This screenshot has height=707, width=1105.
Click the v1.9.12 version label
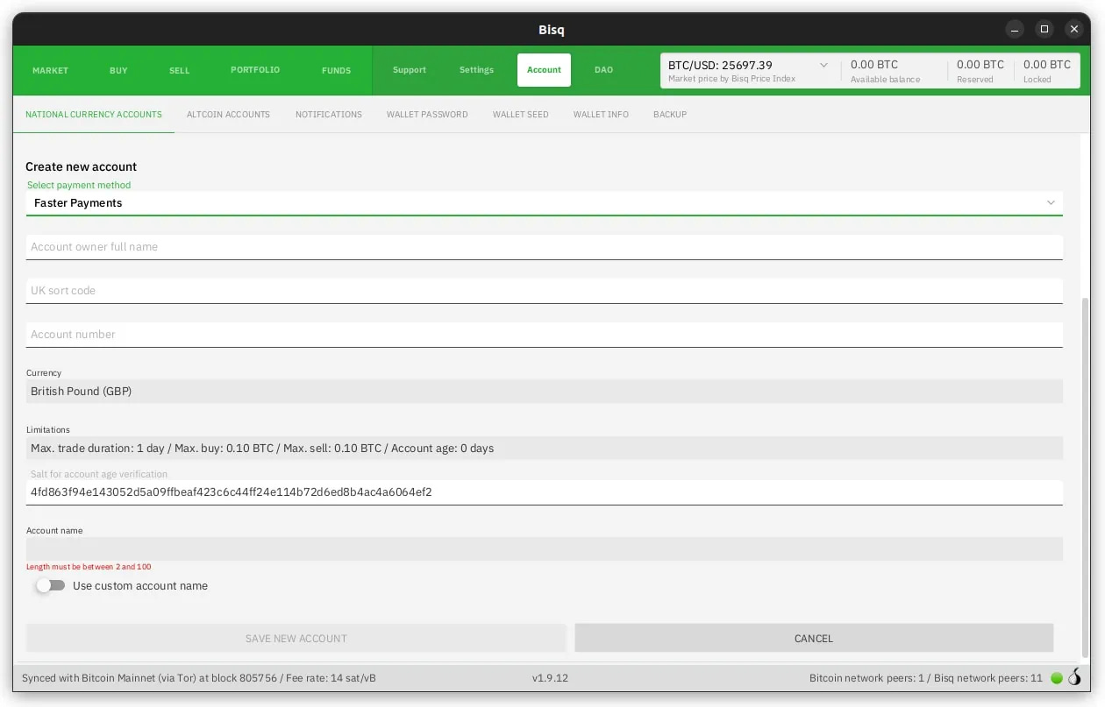(x=551, y=678)
